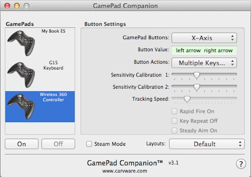Image resolution: width=251 pixels, height=177 pixels.
Task: Click the Off button
Action: coord(58,144)
